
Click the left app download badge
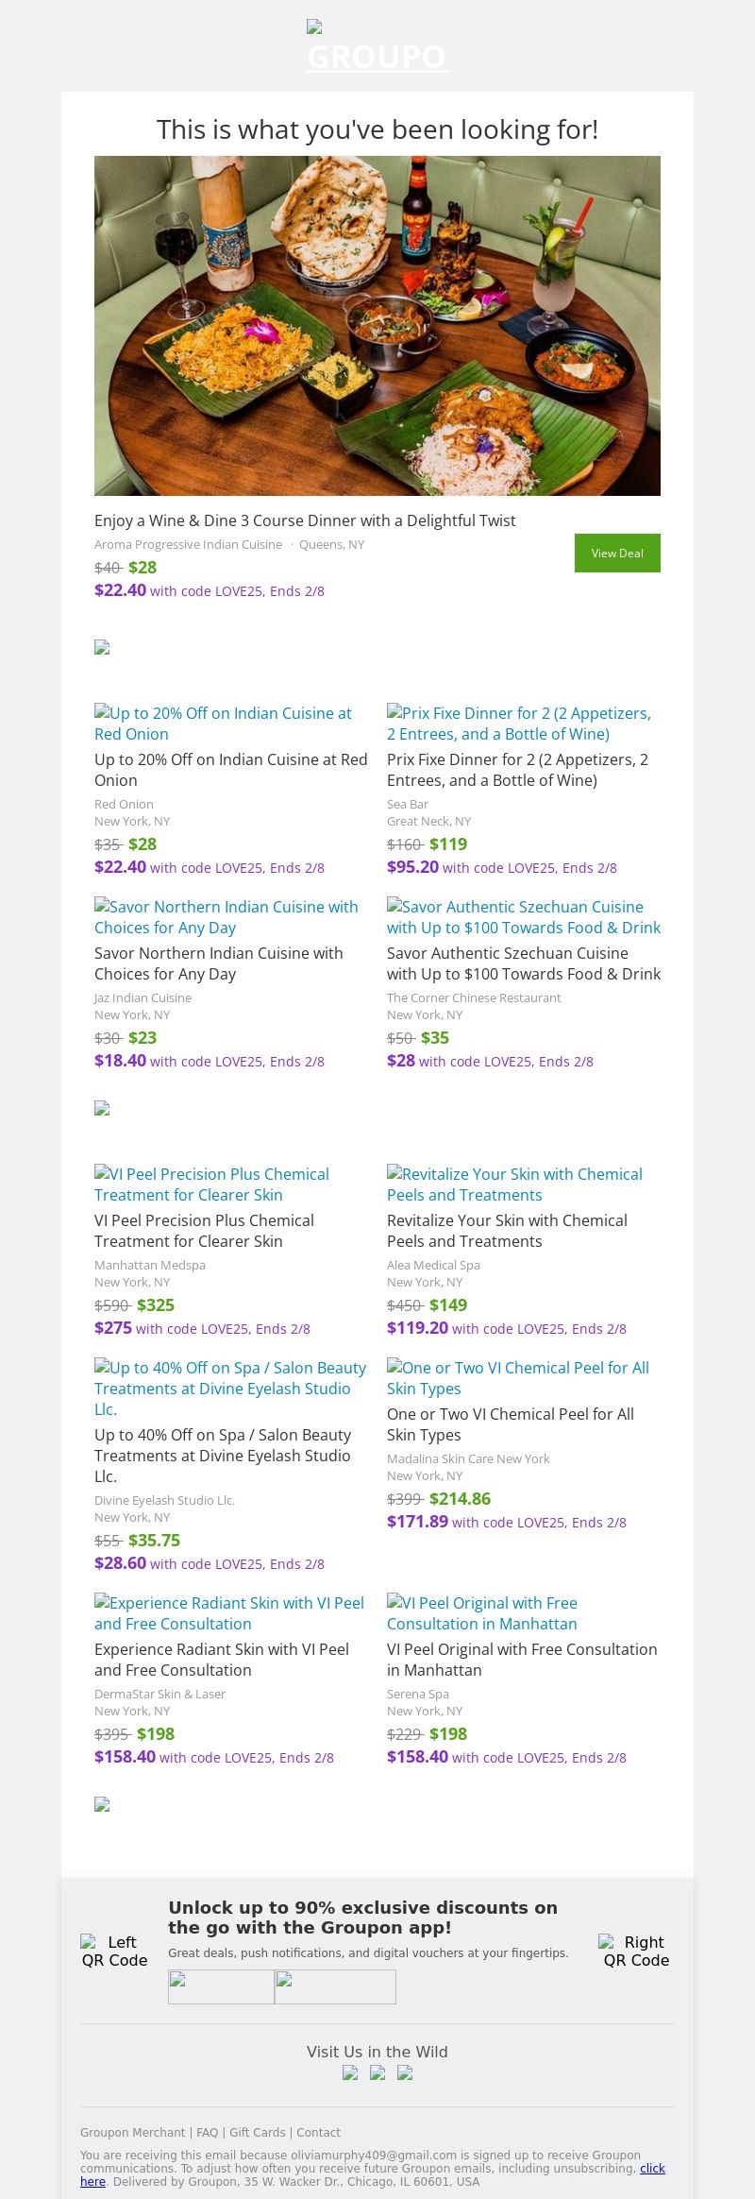[x=221, y=1986]
